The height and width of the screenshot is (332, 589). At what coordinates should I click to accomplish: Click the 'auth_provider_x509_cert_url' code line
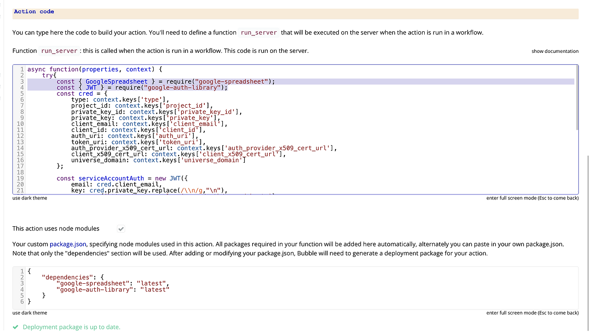pyautogui.click(x=204, y=148)
